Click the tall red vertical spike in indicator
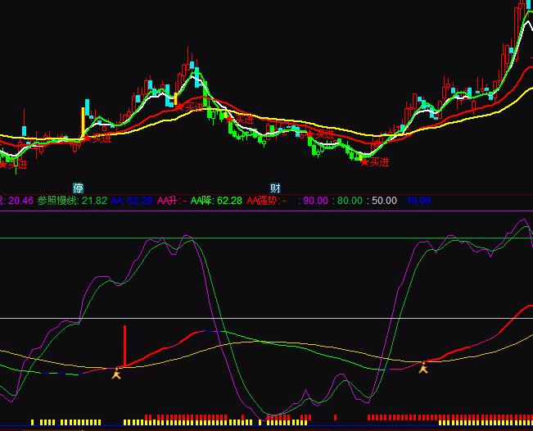The image size is (533, 431). 124,344
